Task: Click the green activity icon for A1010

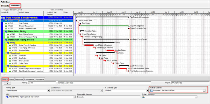Action: pos(6,23)
